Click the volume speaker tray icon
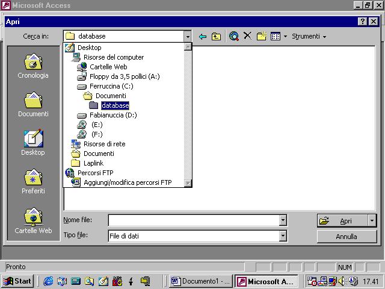Image resolution: width=385 pixels, height=289 pixels. pos(341,281)
